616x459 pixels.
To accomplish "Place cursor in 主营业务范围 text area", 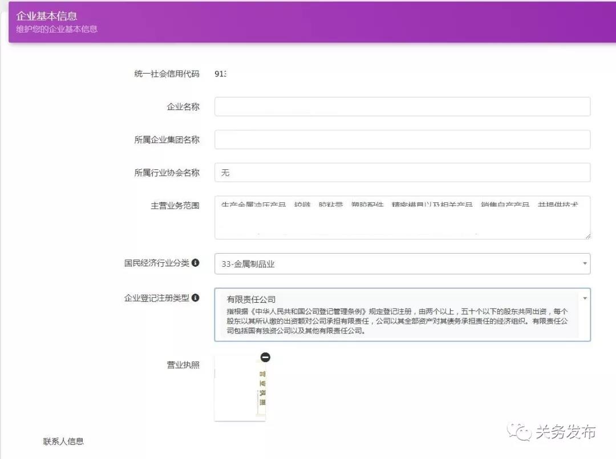I will coord(402,218).
